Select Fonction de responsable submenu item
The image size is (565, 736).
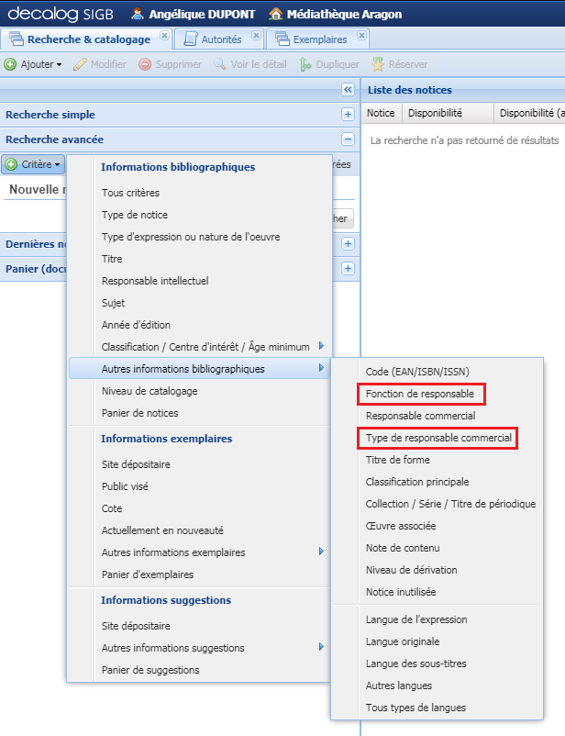point(437,395)
